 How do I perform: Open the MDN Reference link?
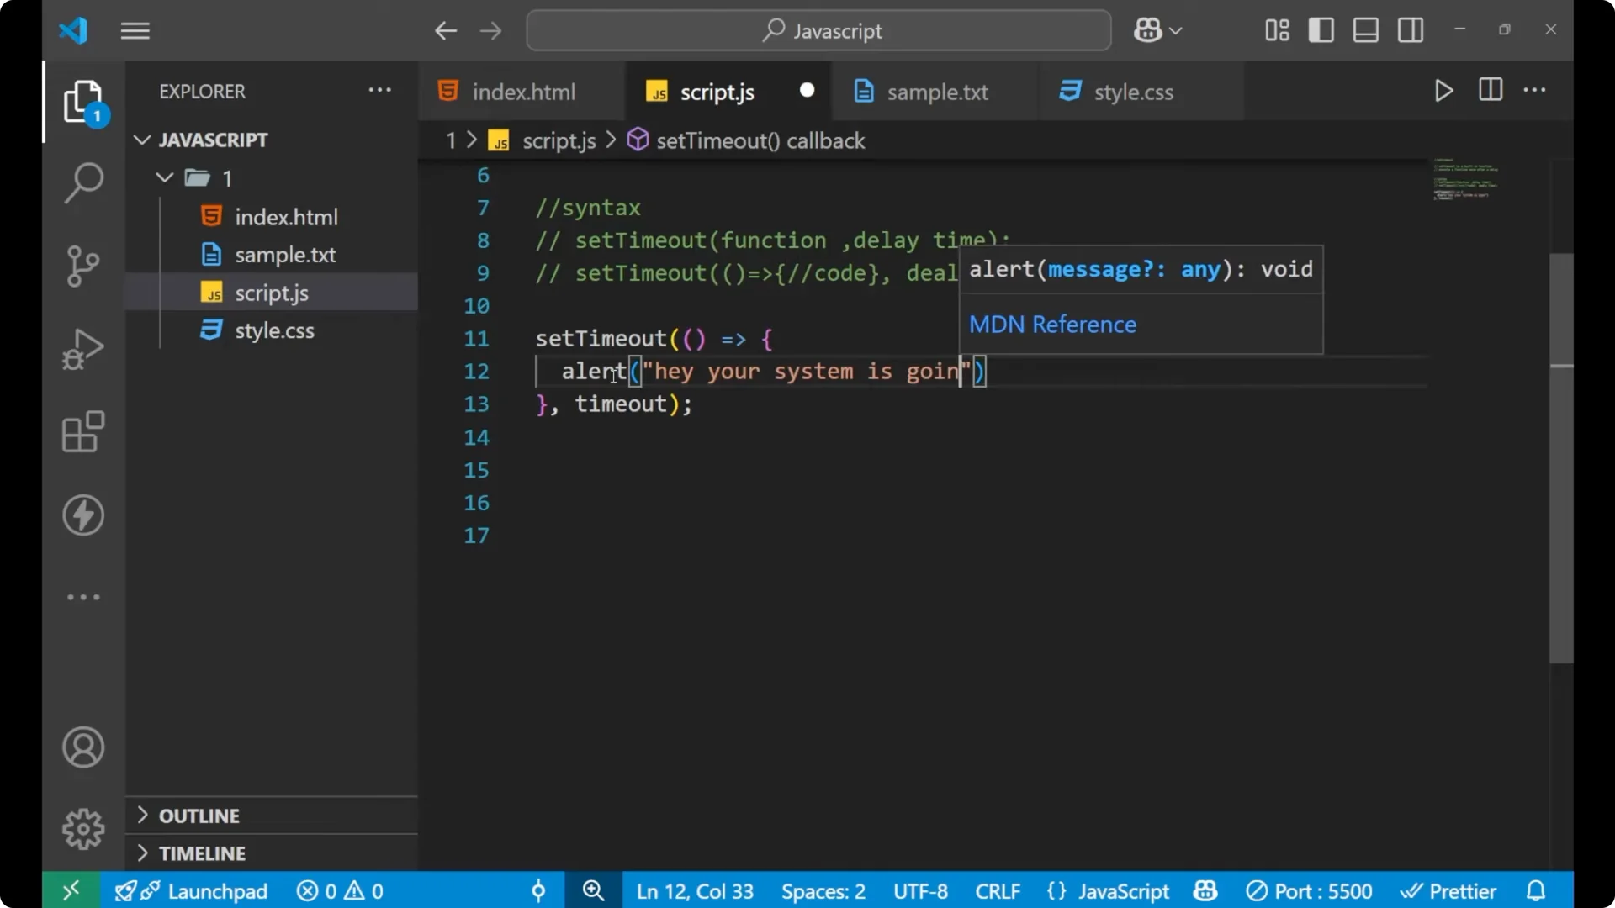1052,325
